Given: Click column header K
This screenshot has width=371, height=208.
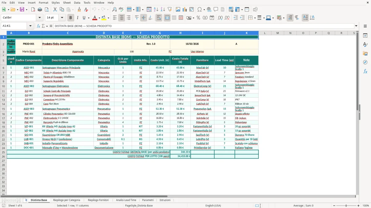Looking at the screenshot, I should 247,33.
